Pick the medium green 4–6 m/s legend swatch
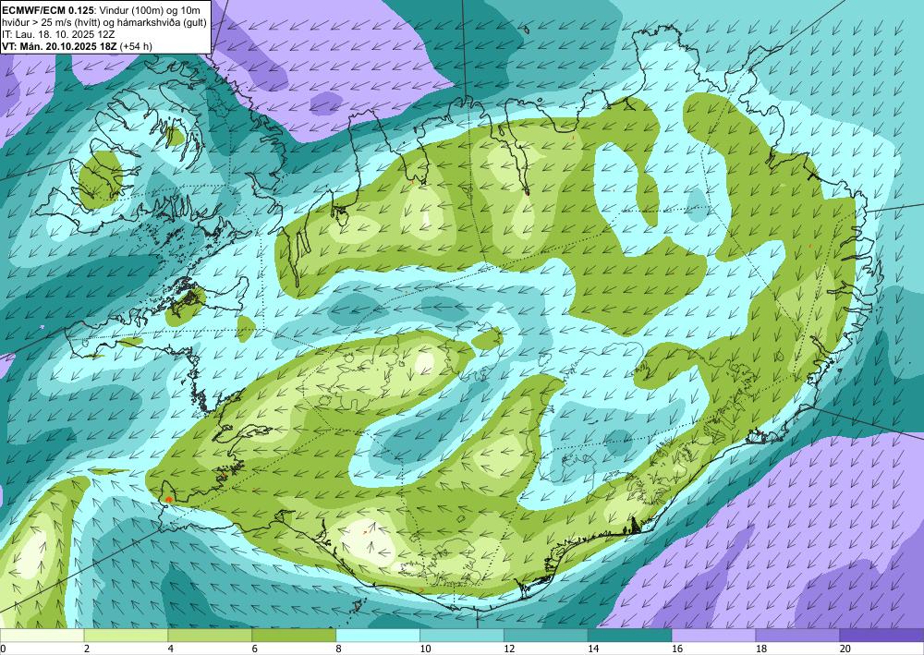 (210, 636)
